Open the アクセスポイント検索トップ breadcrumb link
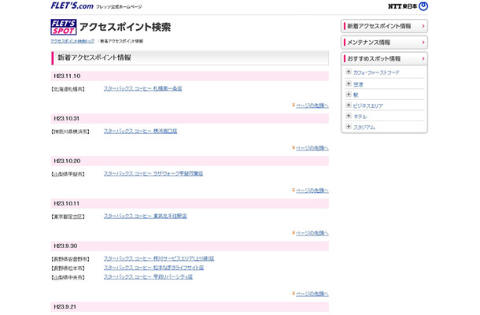The width and height of the screenshot is (480, 315). (x=72, y=41)
